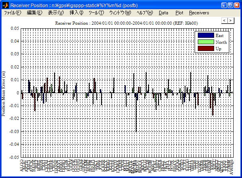The width and height of the screenshot is (242, 178).
Task: Open the ファイル(F) menu
Action: coord(13,13)
